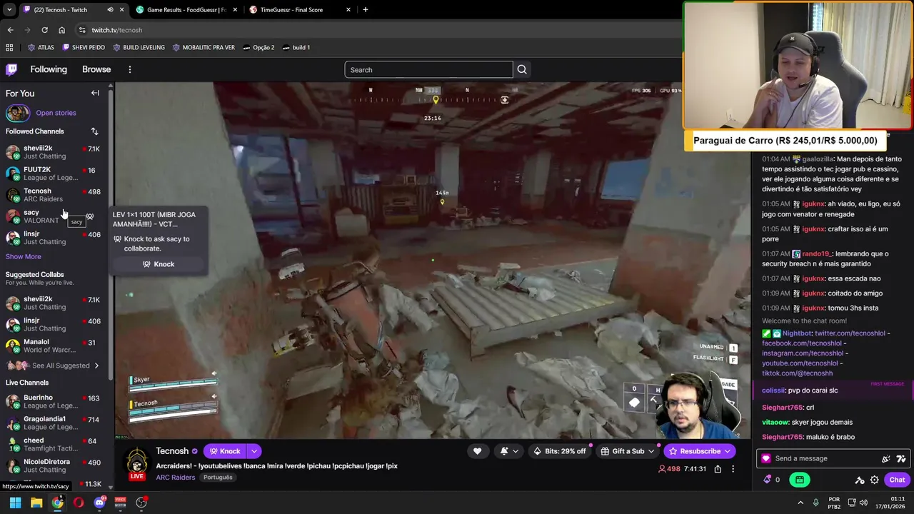Open the FUUT2K followed channel
This screenshot has width=914, height=514.
pos(54,173)
